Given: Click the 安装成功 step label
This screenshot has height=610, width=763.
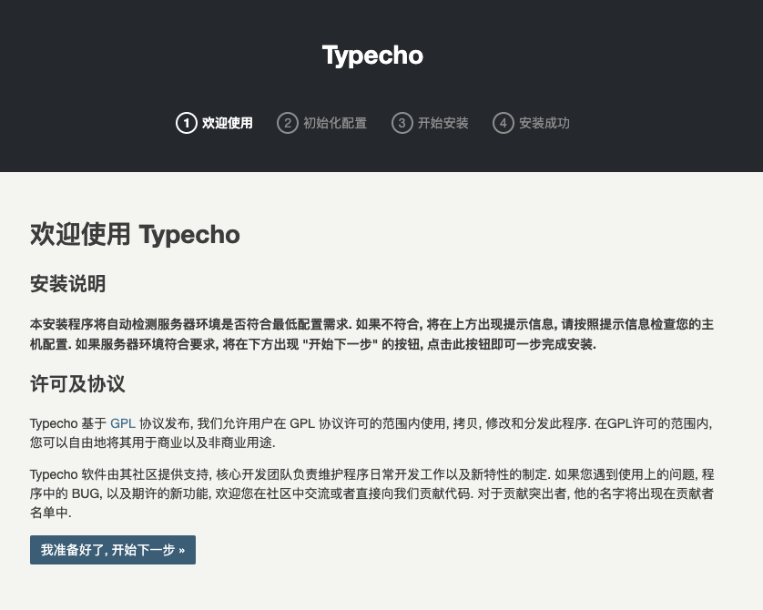Looking at the screenshot, I should coord(544,123).
